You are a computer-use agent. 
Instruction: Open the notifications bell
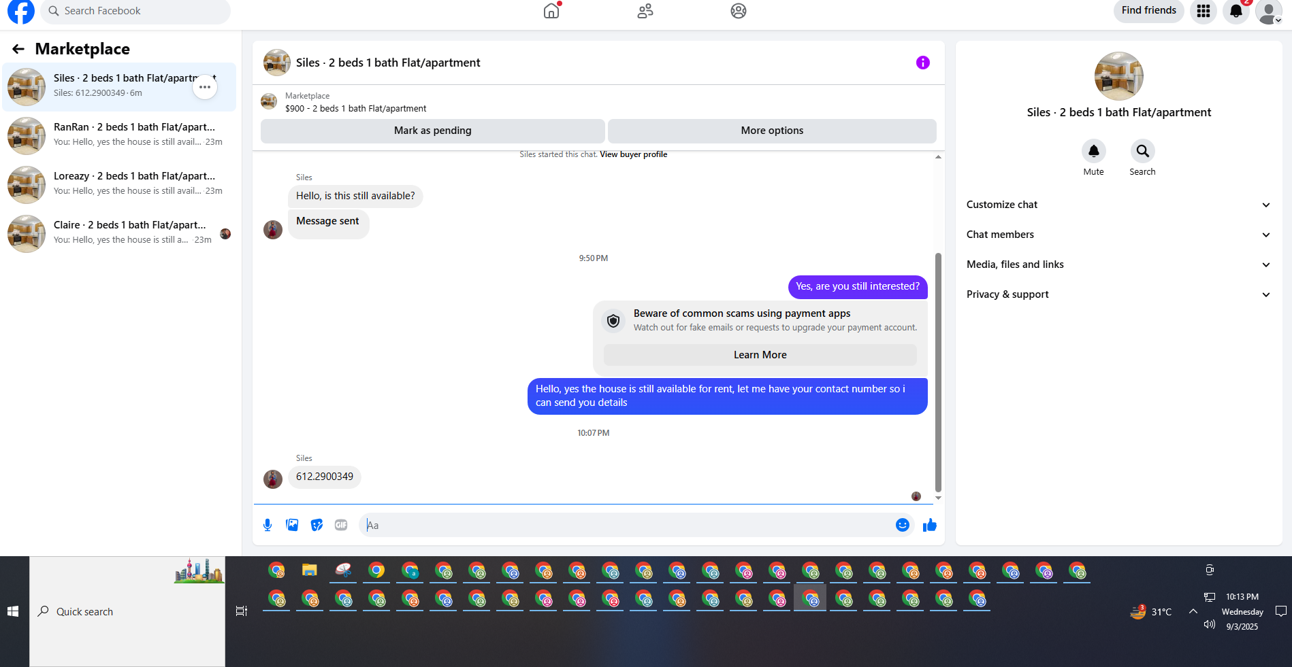point(1236,11)
